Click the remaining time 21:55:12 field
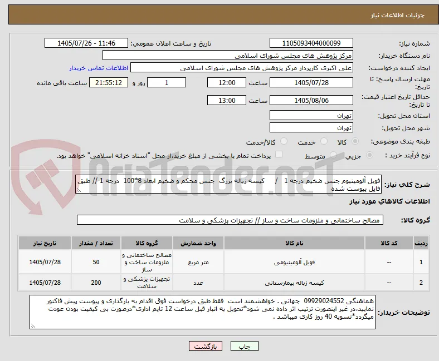The image size is (439, 361). click(109, 82)
